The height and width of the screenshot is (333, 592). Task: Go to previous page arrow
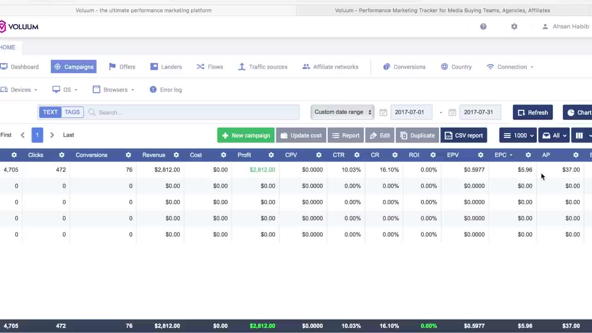click(x=22, y=135)
